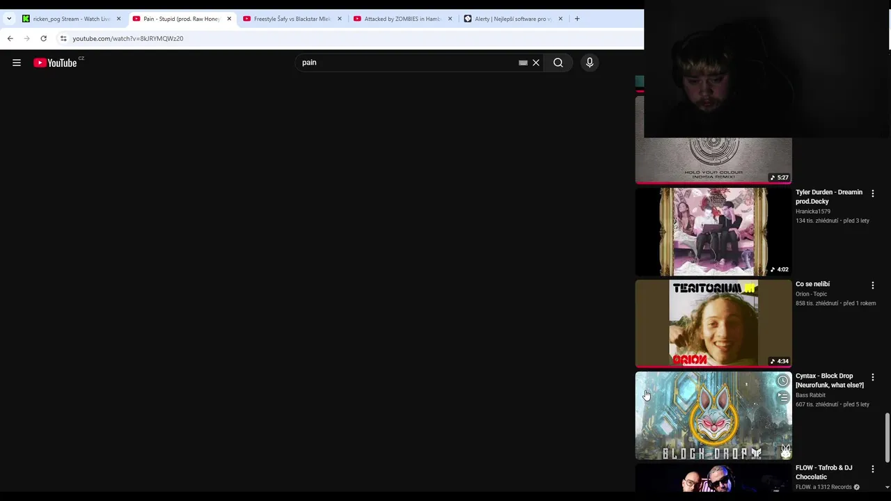Viewport: 891px width, 501px height.
Task: Click '134 tis. zhlédnutí' under Tyler Durden
Action: (x=817, y=221)
